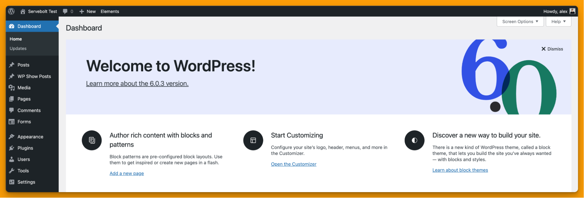Viewport: 584px width, 198px height.
Task: Open the Settings menu label
Action: pyautogui.click(x=26, y=182)
